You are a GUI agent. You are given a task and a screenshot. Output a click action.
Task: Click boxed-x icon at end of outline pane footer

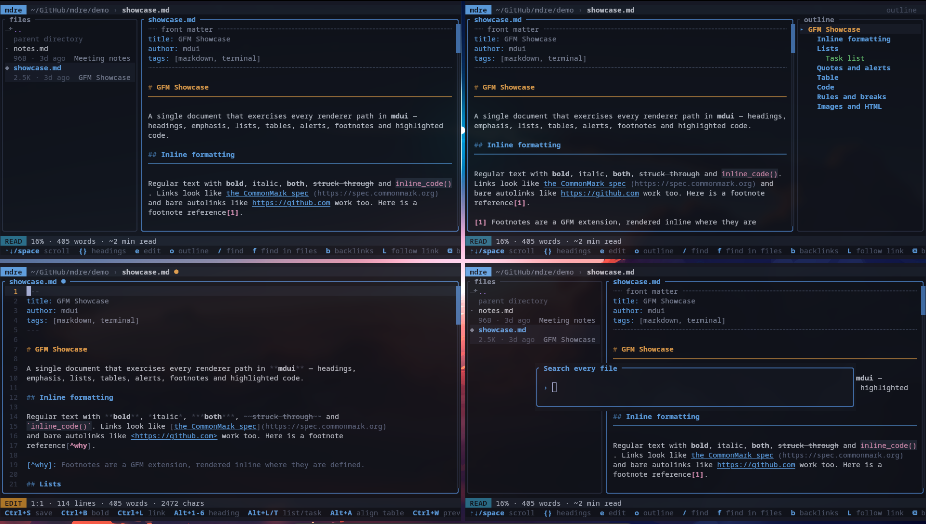[x=915, y=251]
